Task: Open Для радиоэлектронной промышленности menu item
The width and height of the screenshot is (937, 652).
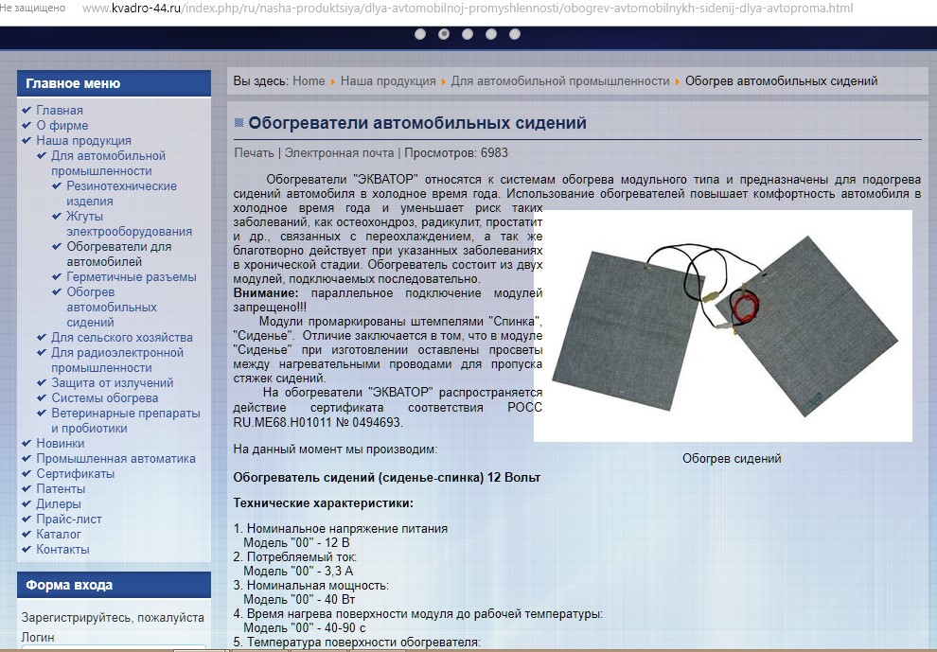Action: (x=117, y=360)
